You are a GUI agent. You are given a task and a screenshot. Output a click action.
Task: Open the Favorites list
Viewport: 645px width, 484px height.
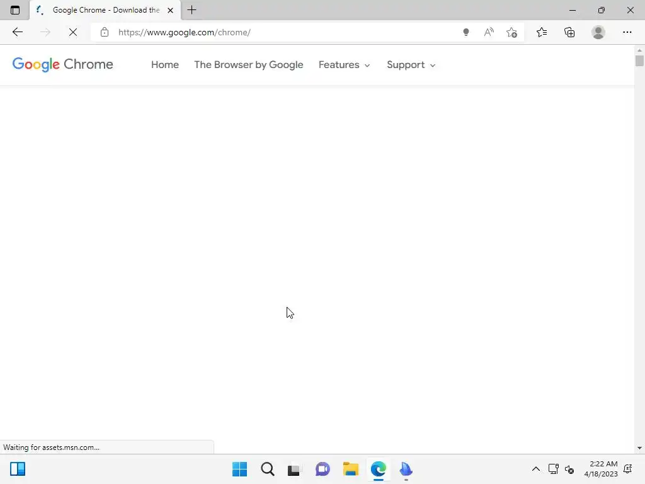542,32
